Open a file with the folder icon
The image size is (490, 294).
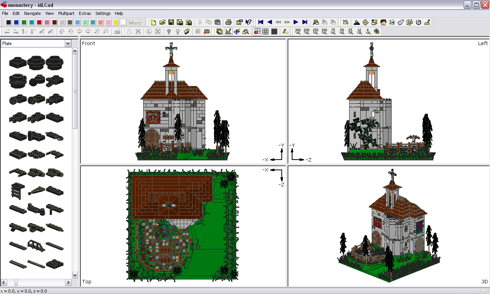click(x=162, y=22)
